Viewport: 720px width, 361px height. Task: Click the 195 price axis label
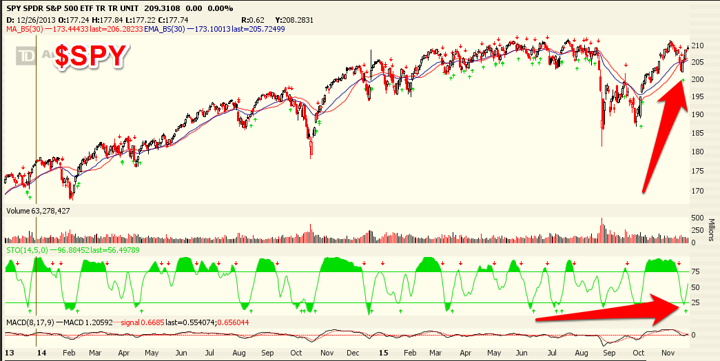tap(697, 96)
